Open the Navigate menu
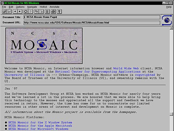This screenshot has height=131, width=174. click(32, 7)
